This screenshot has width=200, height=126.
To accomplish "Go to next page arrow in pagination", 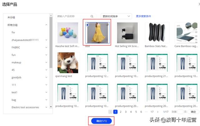I will point(158,112).
